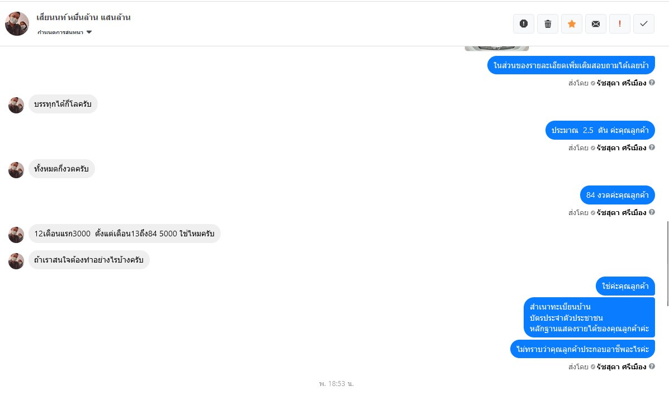Flag conversation with red exclamation icon
The height and width of the screenshot is (395, 669).
620,24
